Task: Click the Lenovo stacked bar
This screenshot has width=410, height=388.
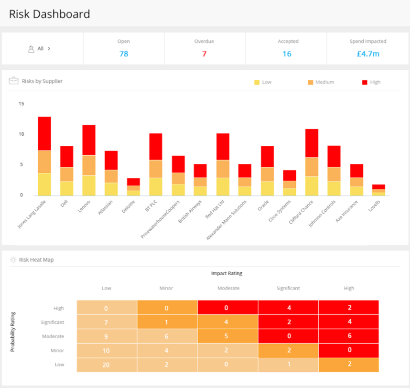Action: (89, 160)
